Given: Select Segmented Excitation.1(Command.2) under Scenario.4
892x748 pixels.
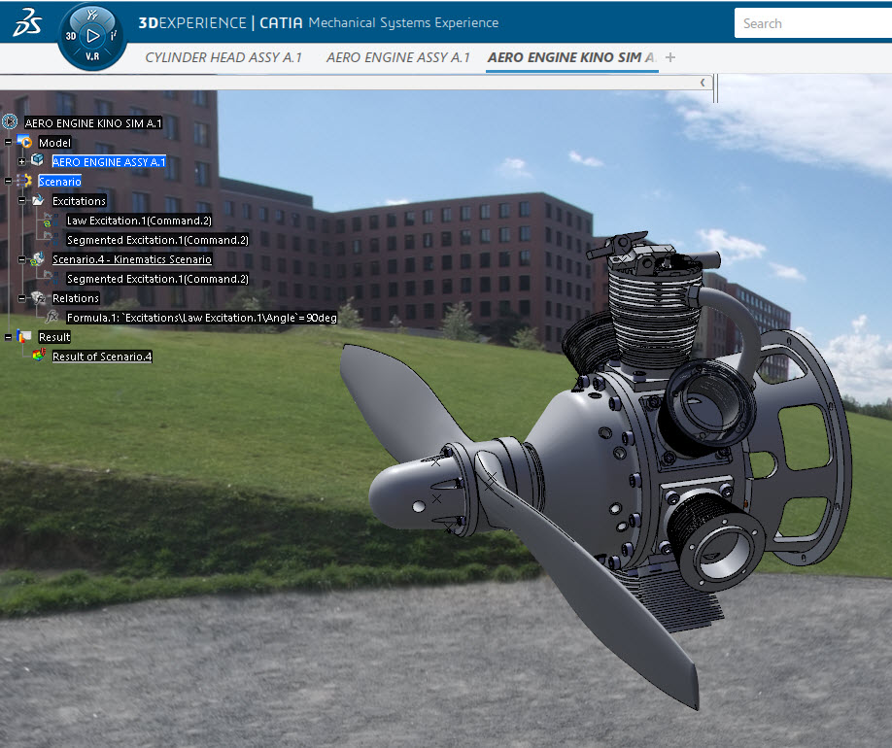Looking at the screenshot, I should [x=157, y=278].
